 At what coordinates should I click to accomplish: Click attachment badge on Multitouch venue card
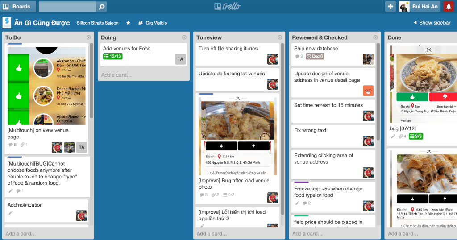(24, 145)
